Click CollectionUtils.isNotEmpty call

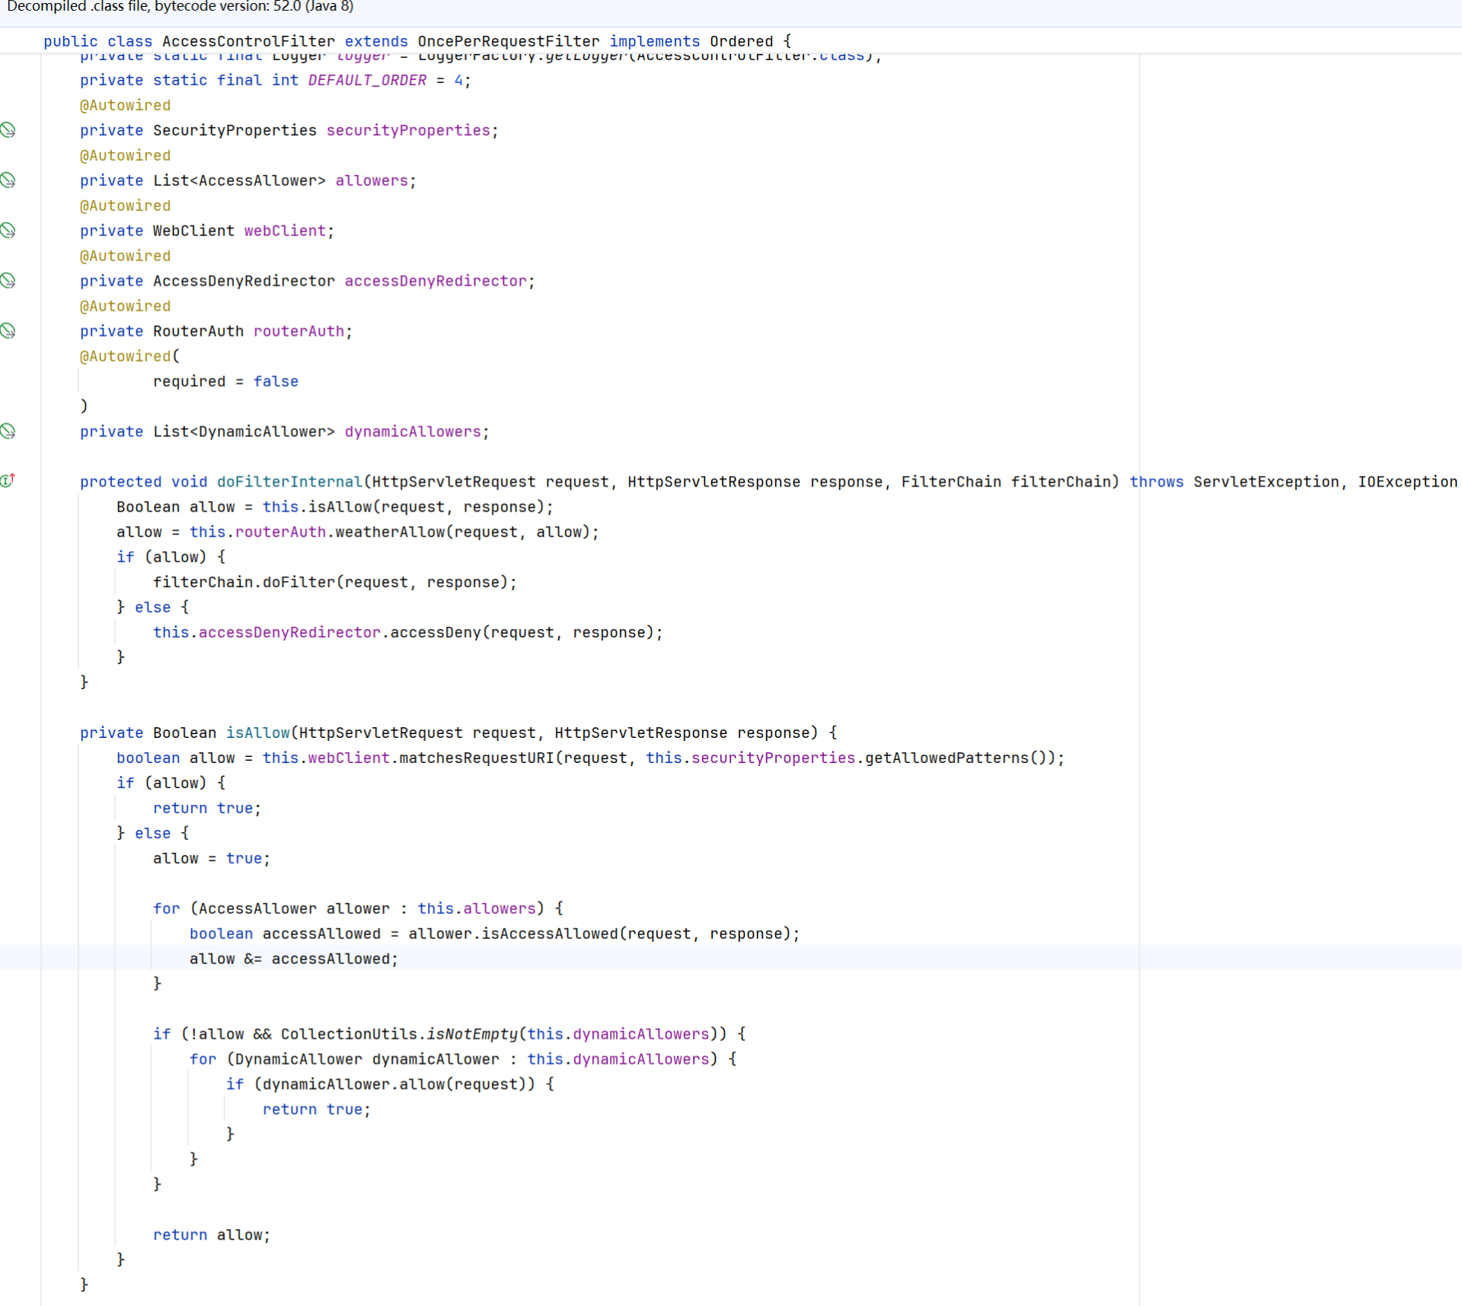point(399,1034)
